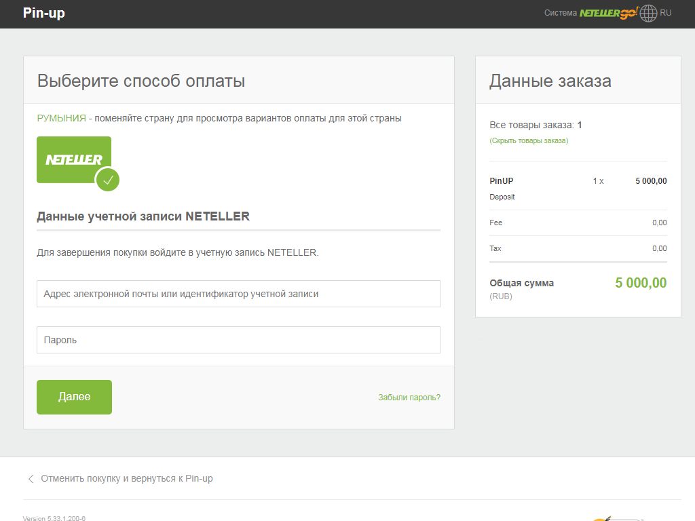Click the PinUP Deposit order item

click(502, 189)
